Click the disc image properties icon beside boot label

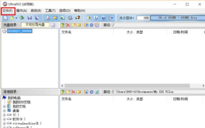coord(53,25)
